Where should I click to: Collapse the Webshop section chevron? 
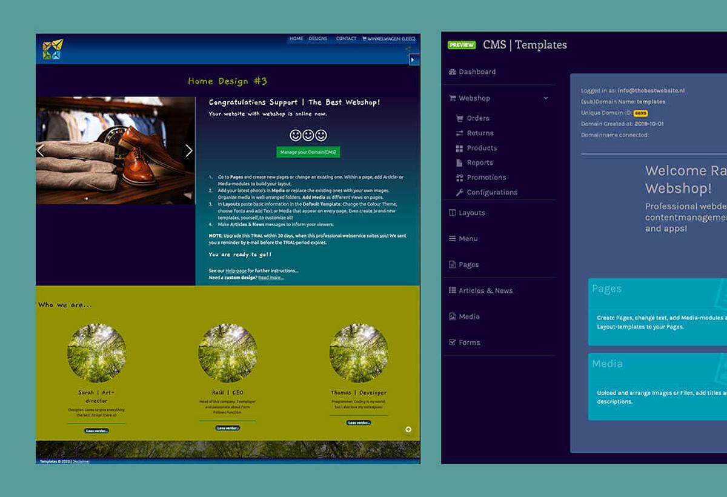[x=545, y=98]
